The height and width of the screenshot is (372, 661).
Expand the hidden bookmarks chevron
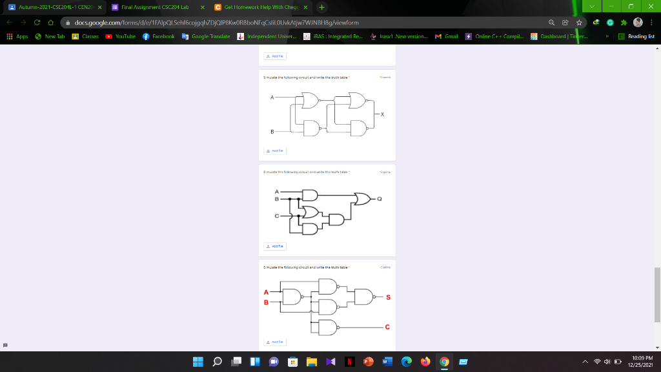(x=607, y=36)
